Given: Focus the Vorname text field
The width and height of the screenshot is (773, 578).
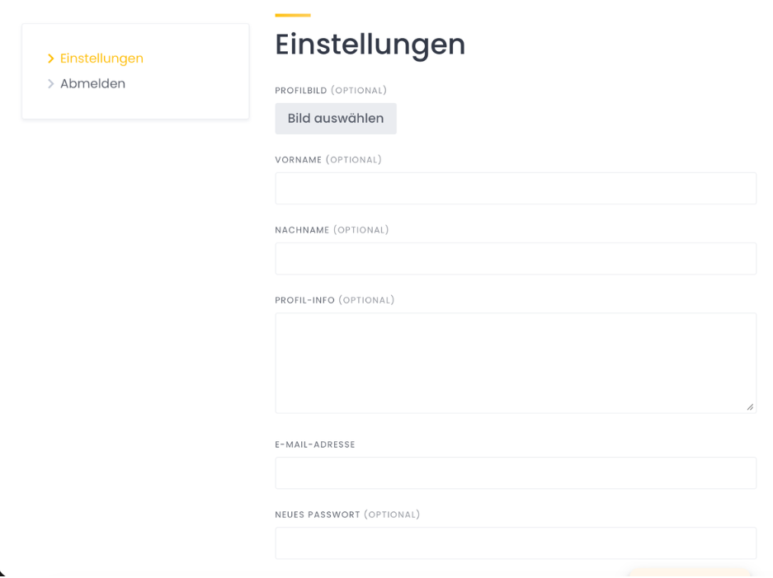Looking at the screenshot, I should pyautogui.click(x=515, y=188).
